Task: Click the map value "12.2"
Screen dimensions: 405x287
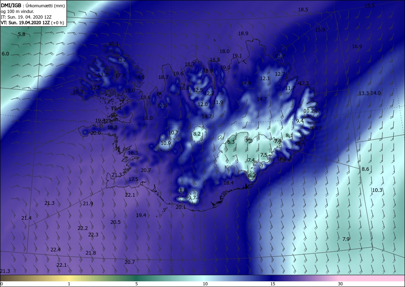Action: 209,93
